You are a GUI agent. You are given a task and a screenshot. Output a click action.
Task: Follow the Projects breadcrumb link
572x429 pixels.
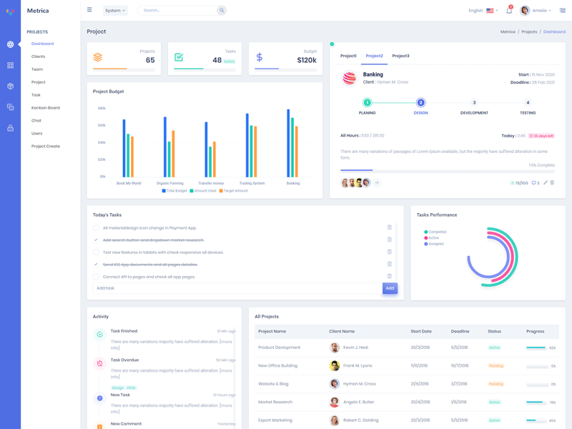tap(529, 31)
